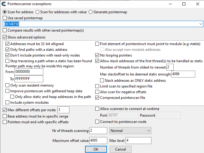
Task: Toggle Only find paths with a static address
Action: coord(8,50)
